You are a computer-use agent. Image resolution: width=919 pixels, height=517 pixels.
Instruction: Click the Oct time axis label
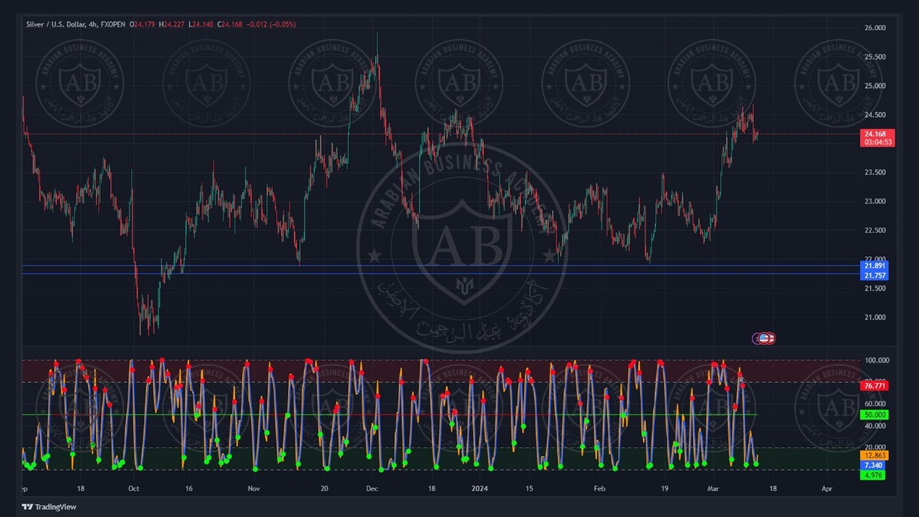click(134, 488)
